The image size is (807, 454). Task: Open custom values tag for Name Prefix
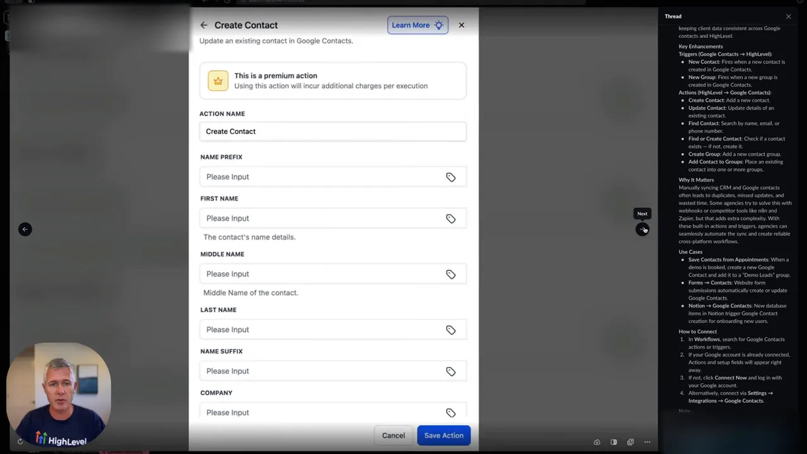point(451,177)
